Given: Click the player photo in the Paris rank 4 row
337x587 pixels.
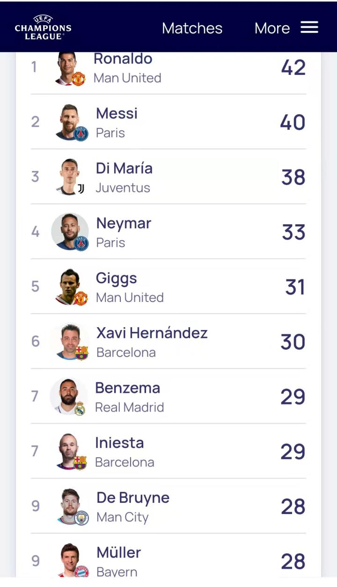Looking at the screenshot, I should tap(69, 231).
